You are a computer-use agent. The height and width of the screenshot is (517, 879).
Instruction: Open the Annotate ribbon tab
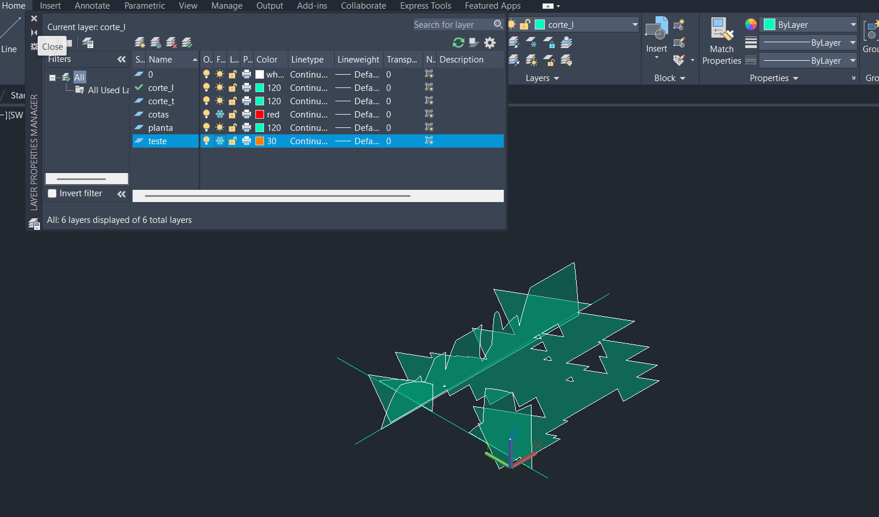92,6
